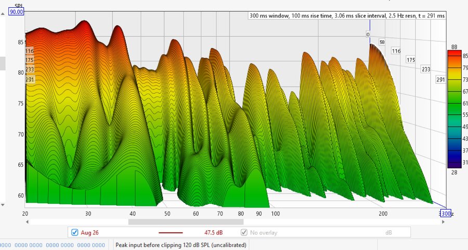
Task: Click the 300 ms window info text
Action: [x=347, y=16]
